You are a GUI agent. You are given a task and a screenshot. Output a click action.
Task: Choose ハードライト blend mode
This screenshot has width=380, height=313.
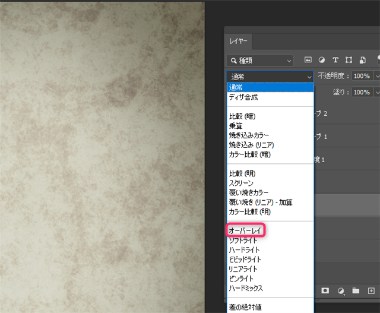coord(270,249)
